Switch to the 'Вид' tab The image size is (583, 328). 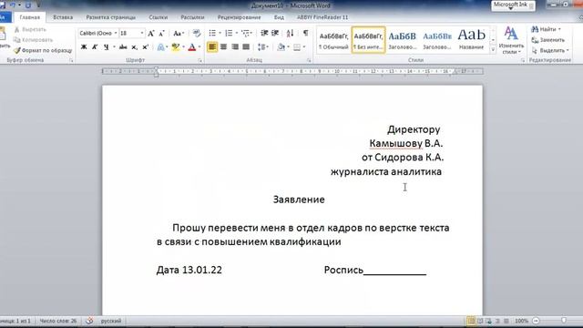pyautogui.click(x=280, y=17)
